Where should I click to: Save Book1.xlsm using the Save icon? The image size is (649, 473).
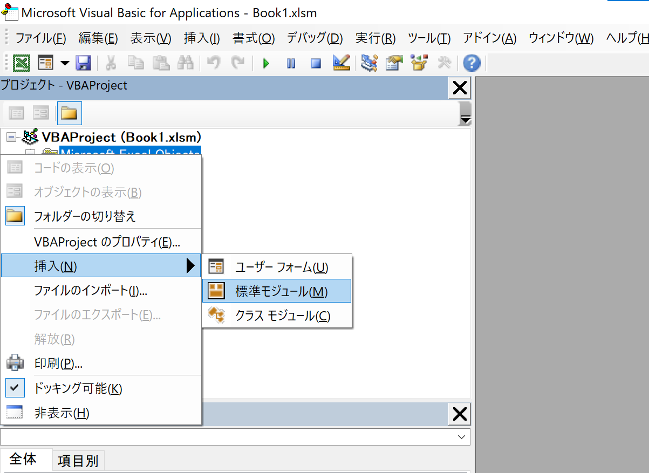[84, 63]
